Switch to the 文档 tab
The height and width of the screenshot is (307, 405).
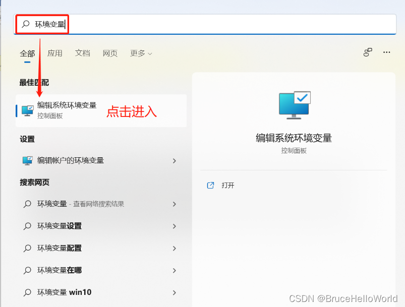82,53
